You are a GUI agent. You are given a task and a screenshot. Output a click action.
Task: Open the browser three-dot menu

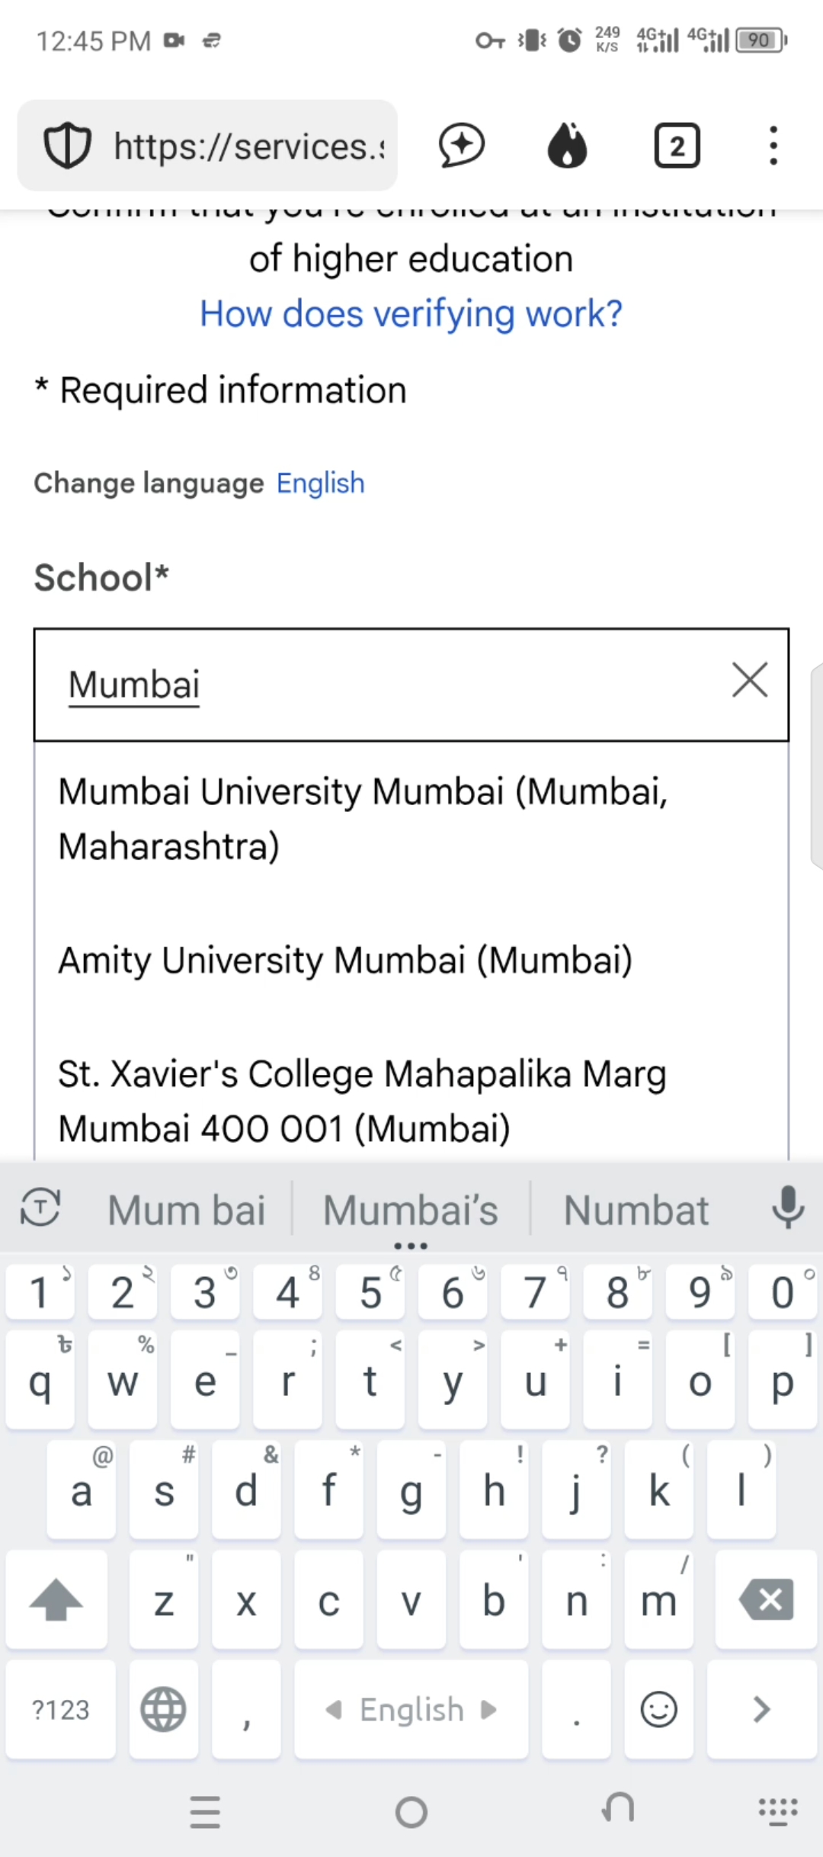pos(773,146)
